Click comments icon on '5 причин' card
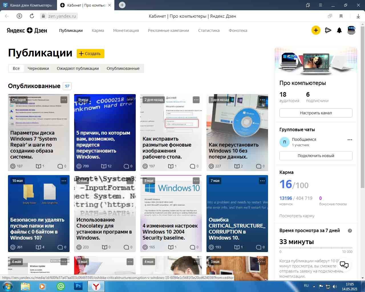Image resolution: width=365 pixels, height=292 pixels. click(126, 166)
